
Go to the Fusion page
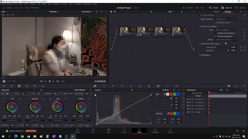124,131
